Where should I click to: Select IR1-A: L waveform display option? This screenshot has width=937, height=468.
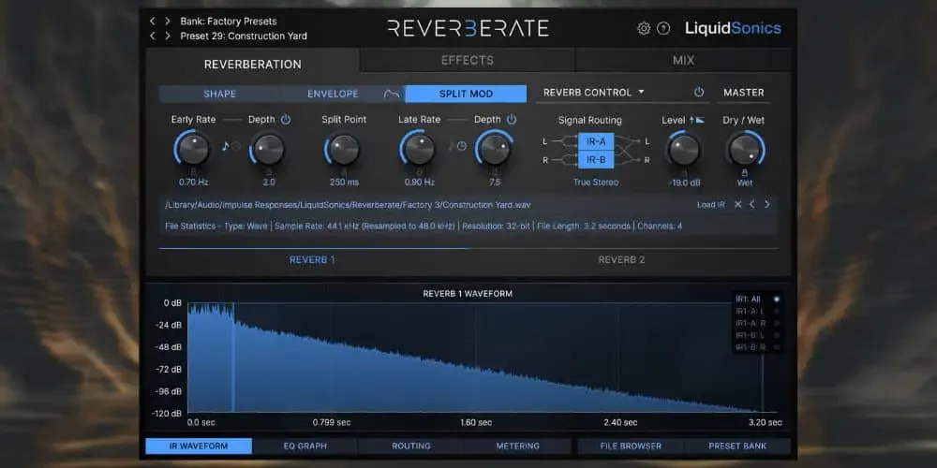tap(757, 311)
